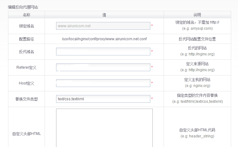Click the 自定义头部HTML row label
The image size is (238, 147).
(26, 134)
